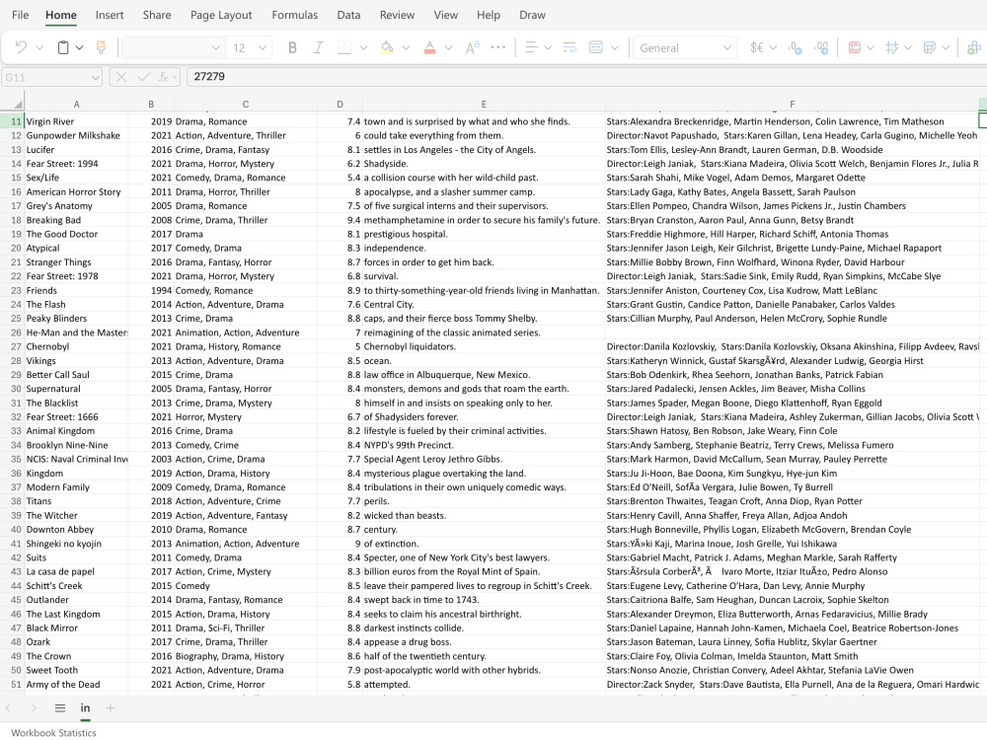Select the Format Painter brush
This screenshot has height=740, width=987.
(101, 47)
